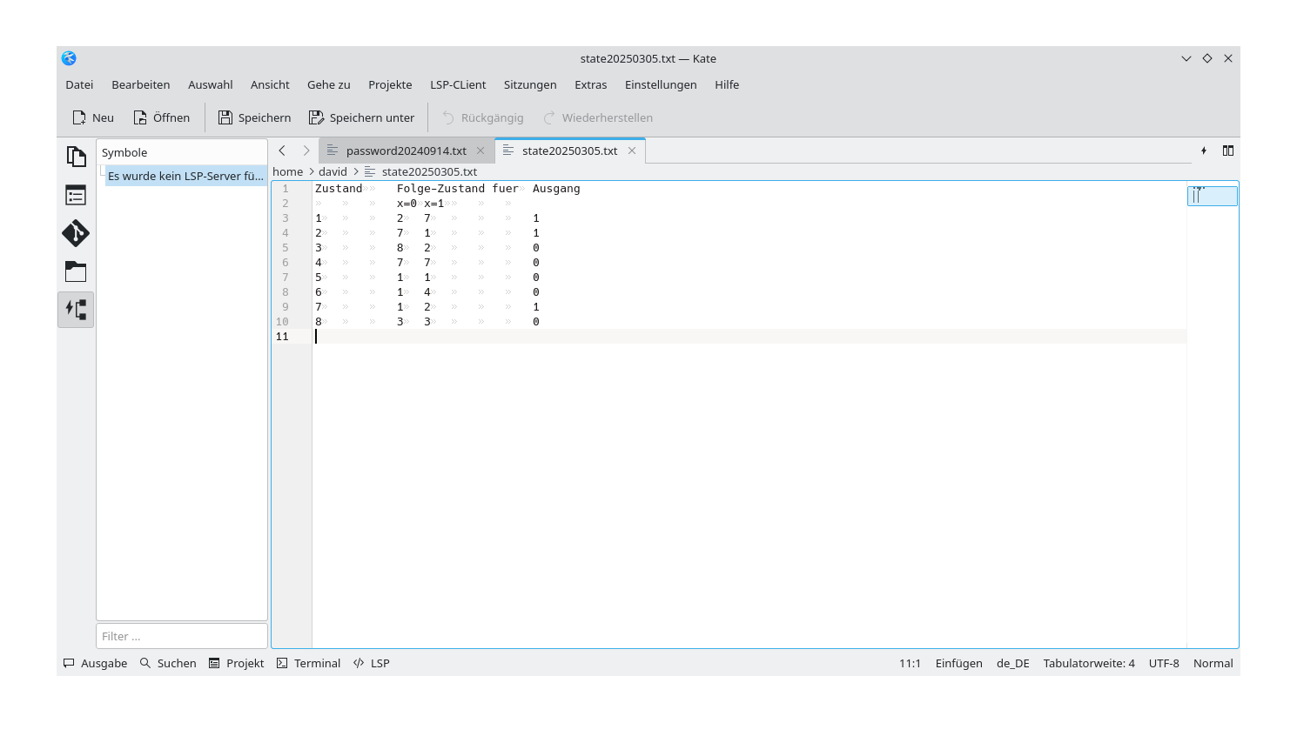Open the Git sidebar panel

pyautogui.click(x=76, y=233)
